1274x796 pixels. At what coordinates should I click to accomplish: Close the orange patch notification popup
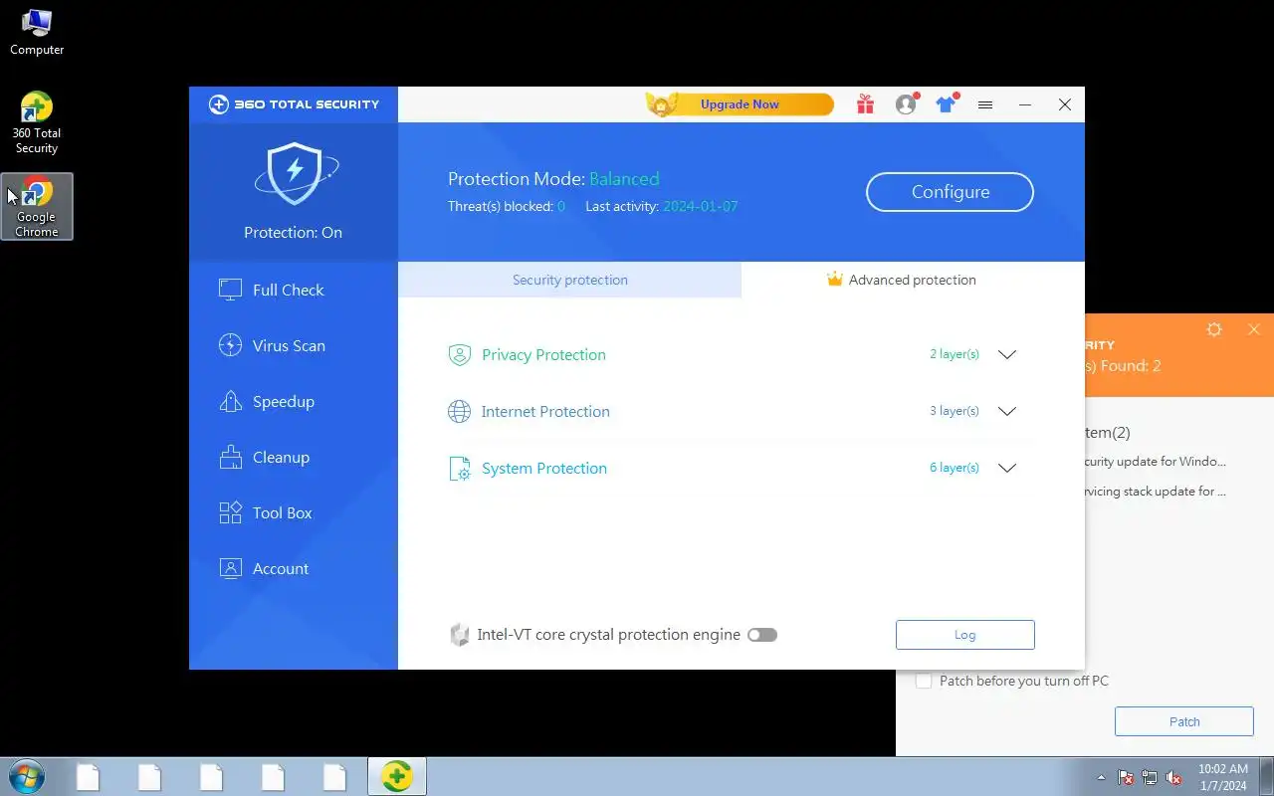(1254, 329)
